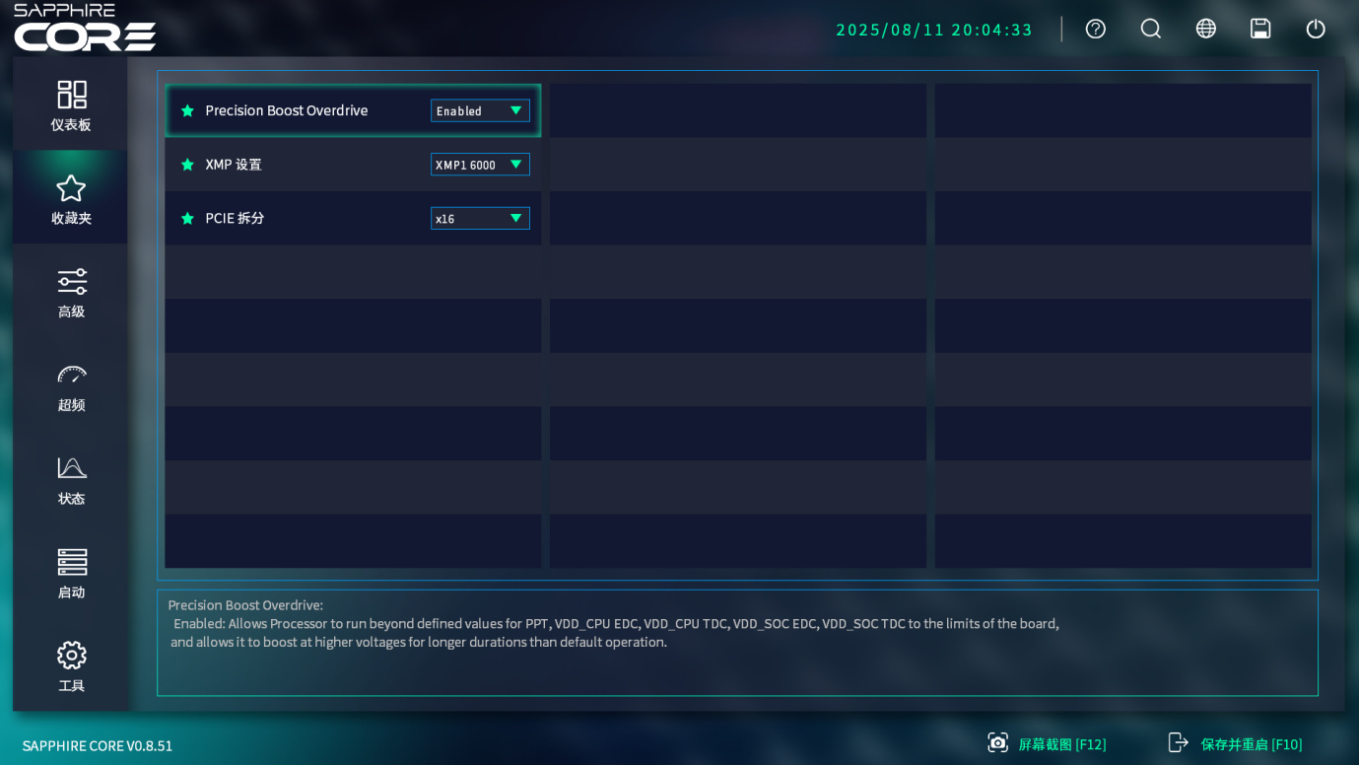
Task: Open the Tools (工具) gear icon
Action: point(72,656)
